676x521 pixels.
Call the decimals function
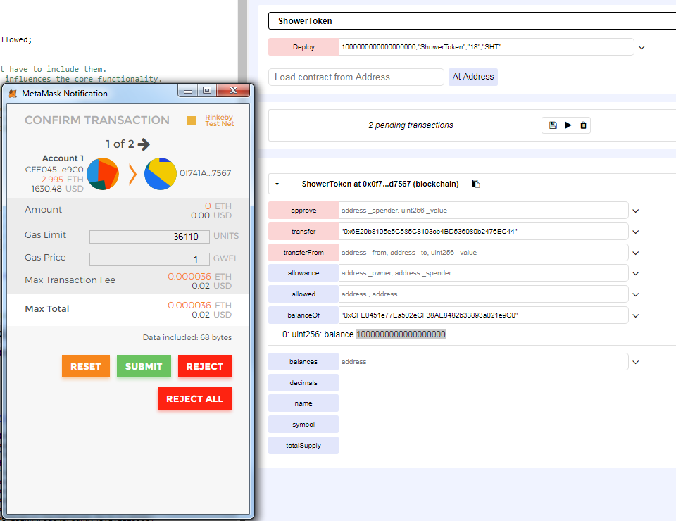click(303, 383)
